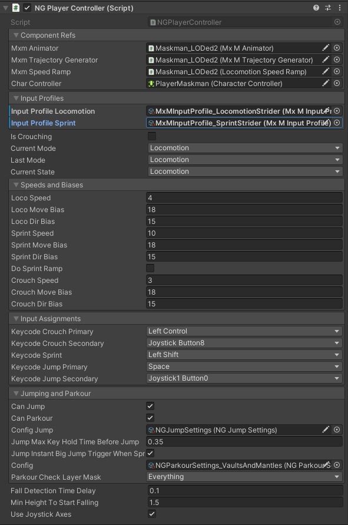Open the Current Mode dropdown
The width and height of the screenshot is (348, 525).
coord(244,148)
